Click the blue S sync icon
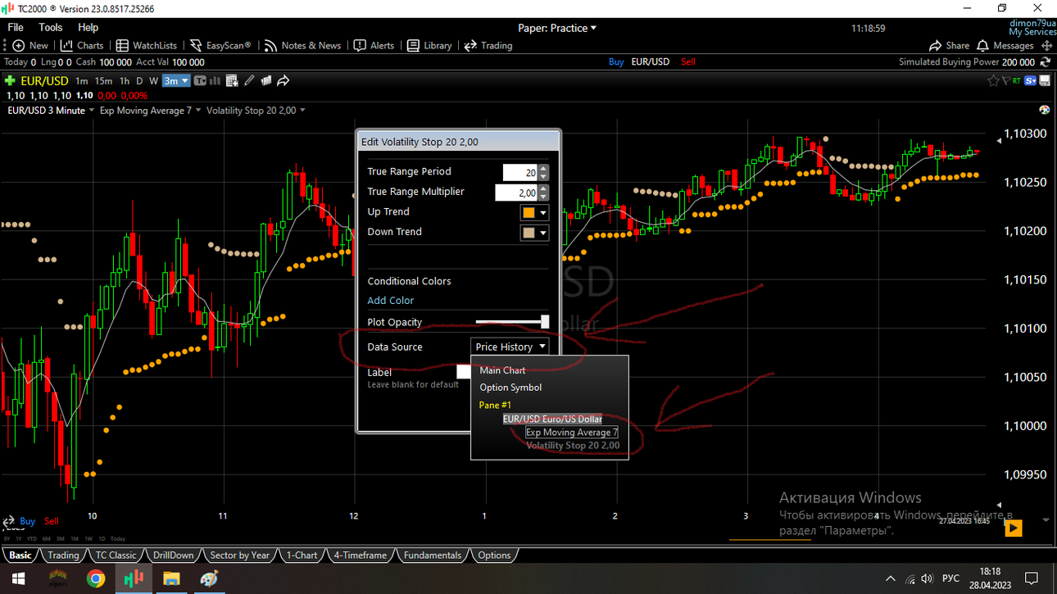This screenshot has width=1057, height=594. [1031, 80]
